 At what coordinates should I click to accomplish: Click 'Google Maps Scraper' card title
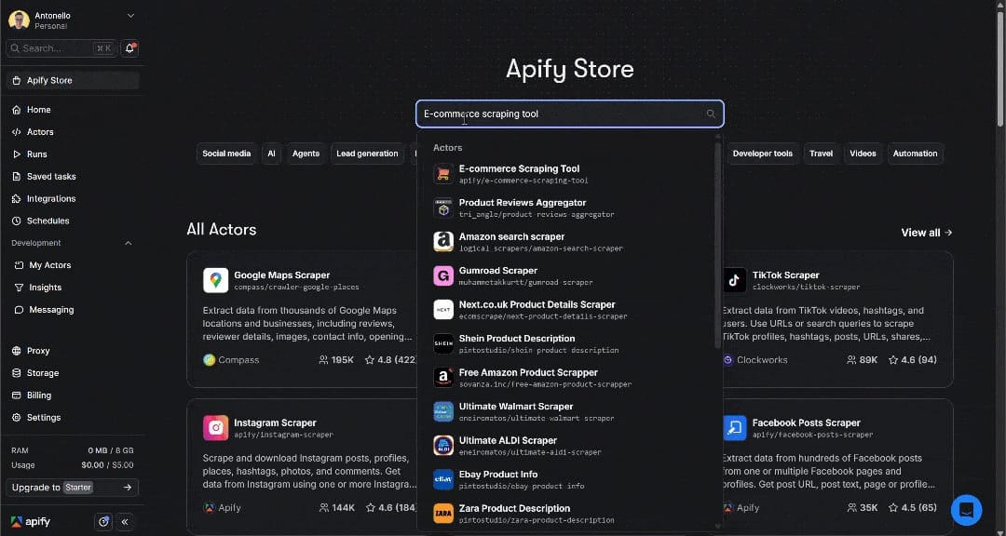281,275
